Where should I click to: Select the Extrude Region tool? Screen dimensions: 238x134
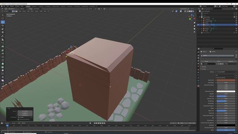click(x=3, y=47)
